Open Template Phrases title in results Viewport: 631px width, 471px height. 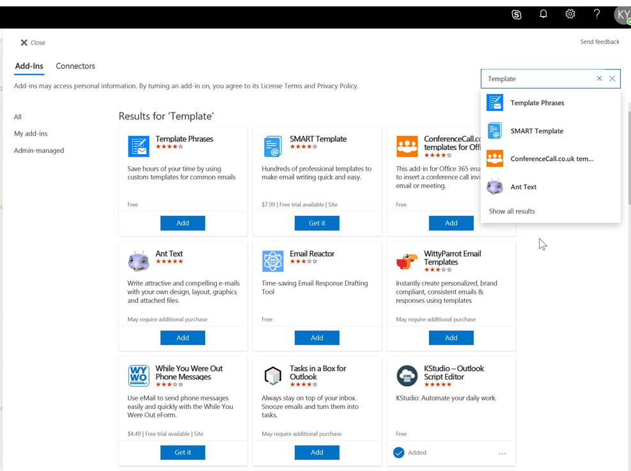184,139
